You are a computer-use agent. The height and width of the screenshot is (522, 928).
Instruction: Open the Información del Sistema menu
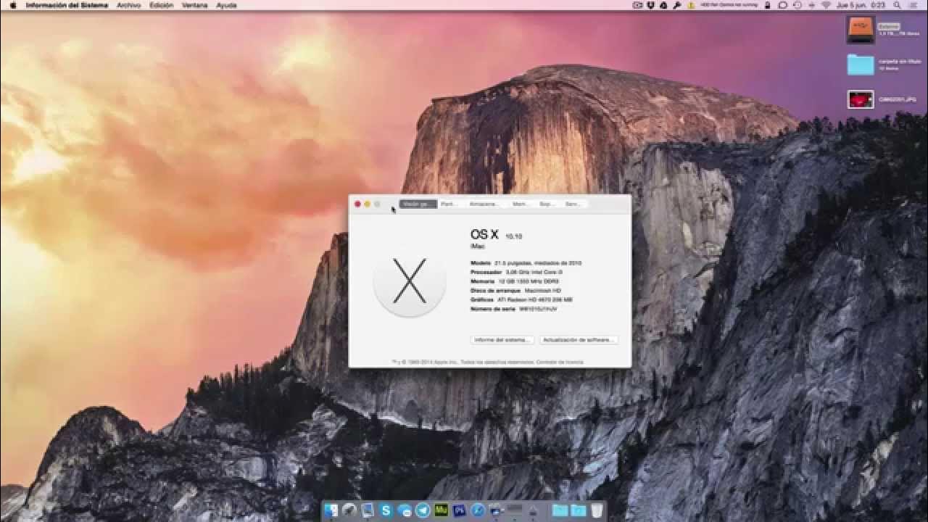[x=67, y=5]
